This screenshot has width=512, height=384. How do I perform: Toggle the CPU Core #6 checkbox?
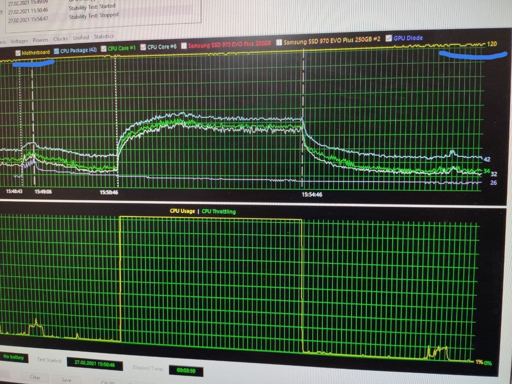point(143,47)
